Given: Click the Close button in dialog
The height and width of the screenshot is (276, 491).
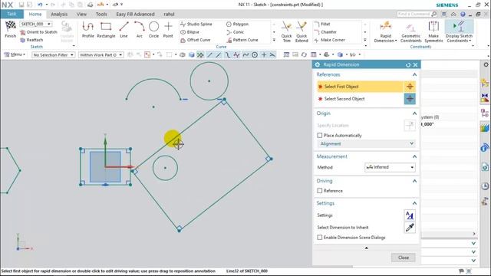Looking at the screenshot, I should coord(404,258).
